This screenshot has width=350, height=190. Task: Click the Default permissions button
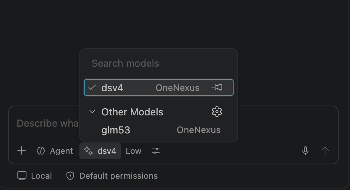click(112, 176)
